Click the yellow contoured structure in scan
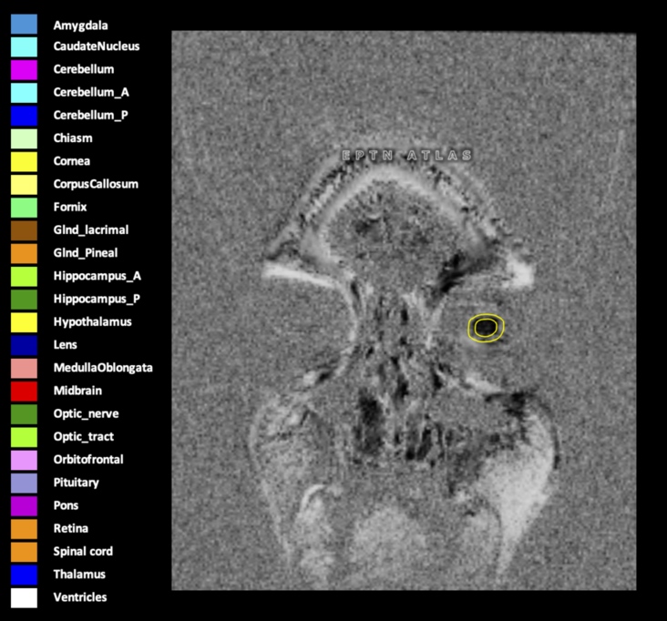The width and height of the screenshot is (667, 621). [486, 328]
